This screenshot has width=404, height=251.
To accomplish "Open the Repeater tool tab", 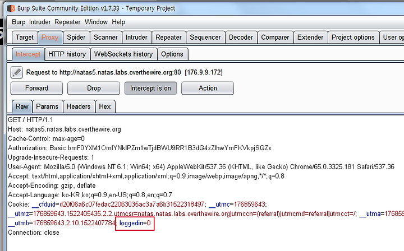I will (169, 38).
